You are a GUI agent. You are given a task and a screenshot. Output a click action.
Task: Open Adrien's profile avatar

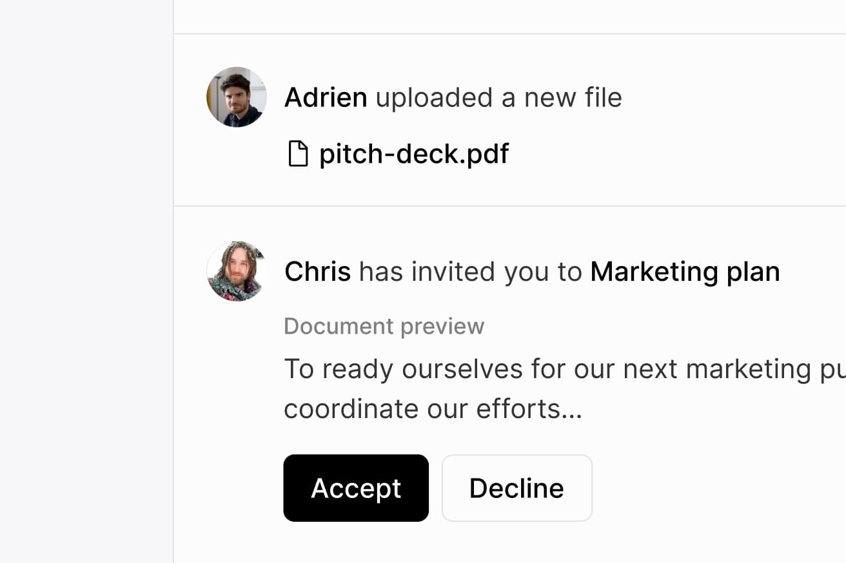(237, 97)
